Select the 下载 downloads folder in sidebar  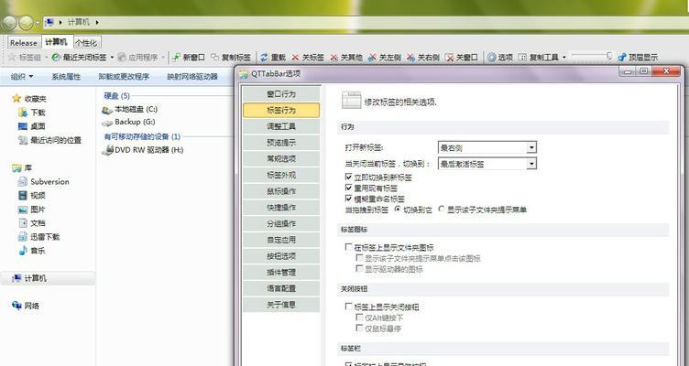(32, 113)
